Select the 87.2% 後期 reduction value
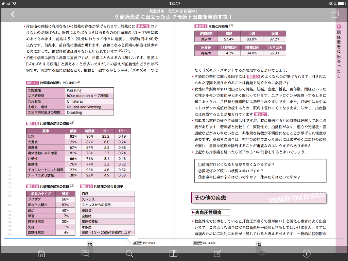This screenshot has height=261, width=348. pos(275,39)
